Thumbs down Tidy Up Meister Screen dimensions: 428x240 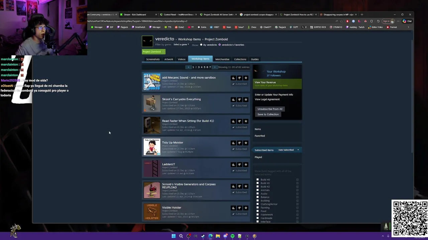pos(239,143)
